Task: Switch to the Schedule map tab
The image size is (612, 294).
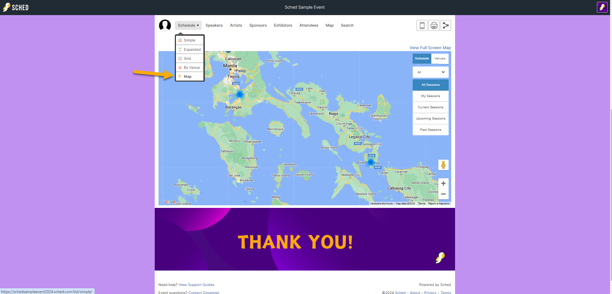Action: (x=422, y=58)
